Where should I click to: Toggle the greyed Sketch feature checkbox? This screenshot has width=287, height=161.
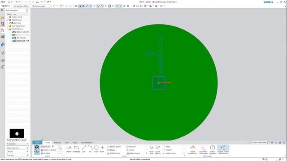pos(13,35)
